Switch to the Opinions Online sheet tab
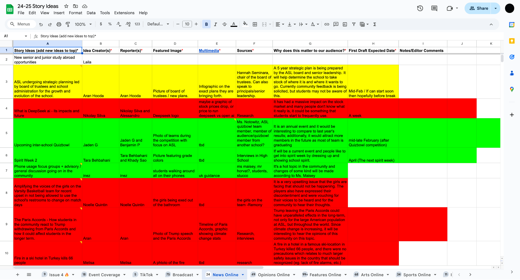Image resolution: width=520 pixels, height=280 pixels. [273, 275]
